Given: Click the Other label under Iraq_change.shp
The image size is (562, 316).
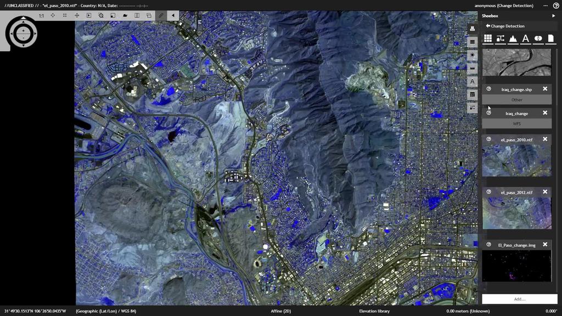Looking at the screenshot, I should 516,100.
